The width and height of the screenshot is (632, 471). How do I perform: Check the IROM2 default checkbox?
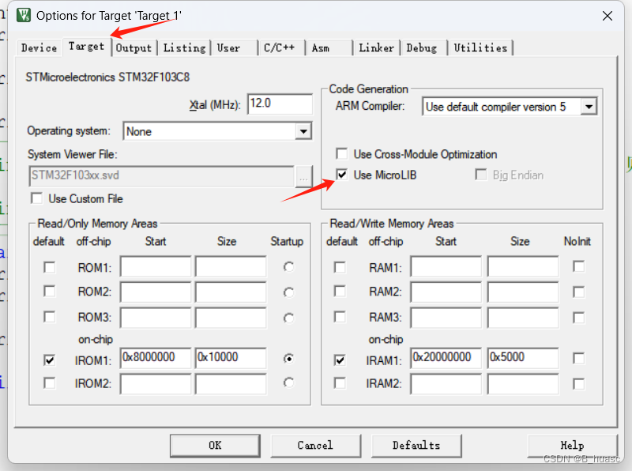pyautogui.click(x=50, y=383)
